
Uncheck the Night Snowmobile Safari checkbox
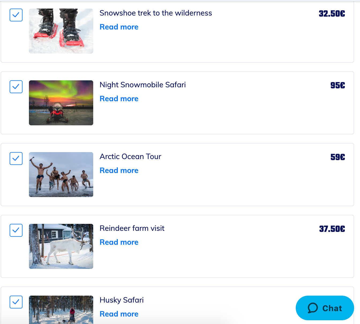click(x=16, y=87)
